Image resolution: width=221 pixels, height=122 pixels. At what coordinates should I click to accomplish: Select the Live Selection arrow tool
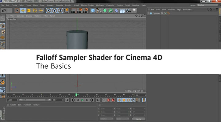pyautogui.click(x=17, y=10)
